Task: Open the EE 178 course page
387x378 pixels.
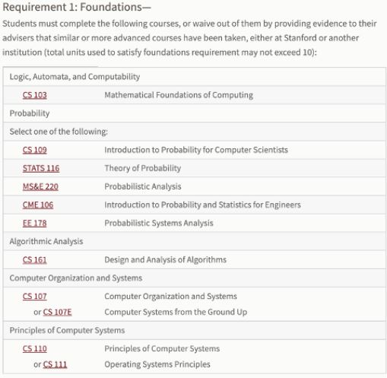Action: [35, 223]
